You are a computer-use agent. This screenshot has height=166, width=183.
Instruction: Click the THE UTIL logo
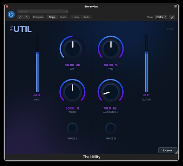20,29
